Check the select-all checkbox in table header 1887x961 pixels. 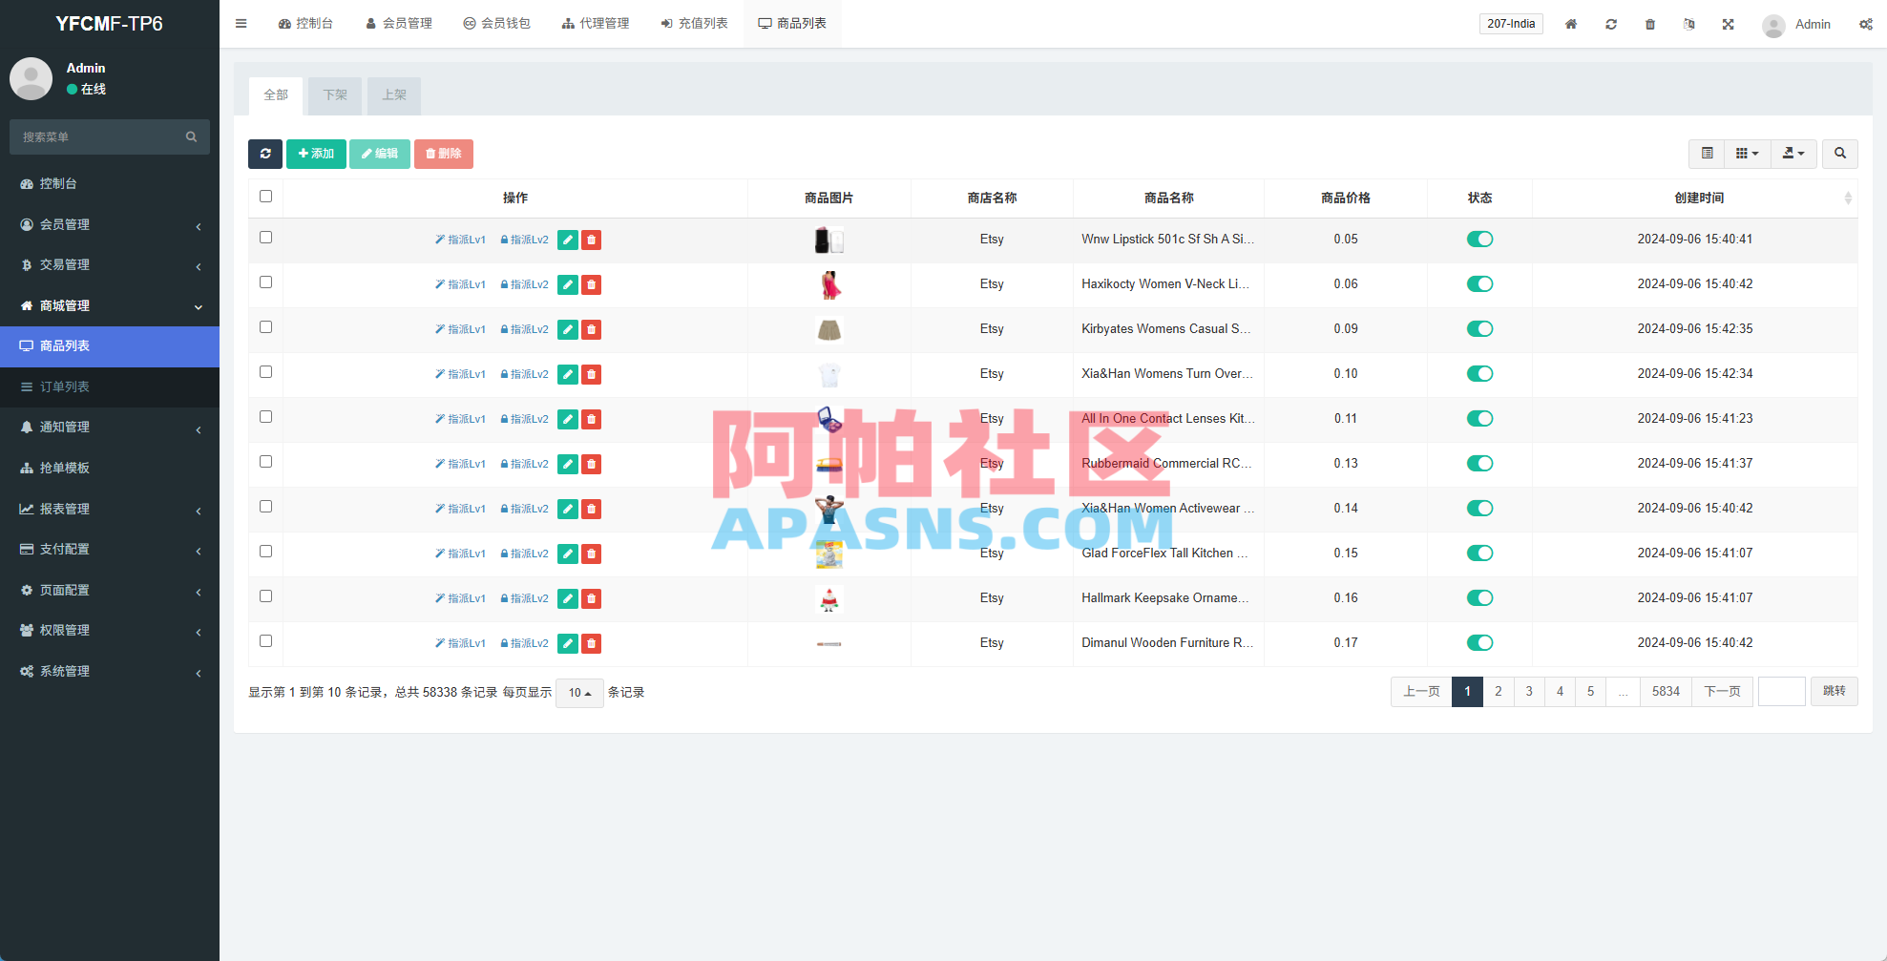(266, 197)
